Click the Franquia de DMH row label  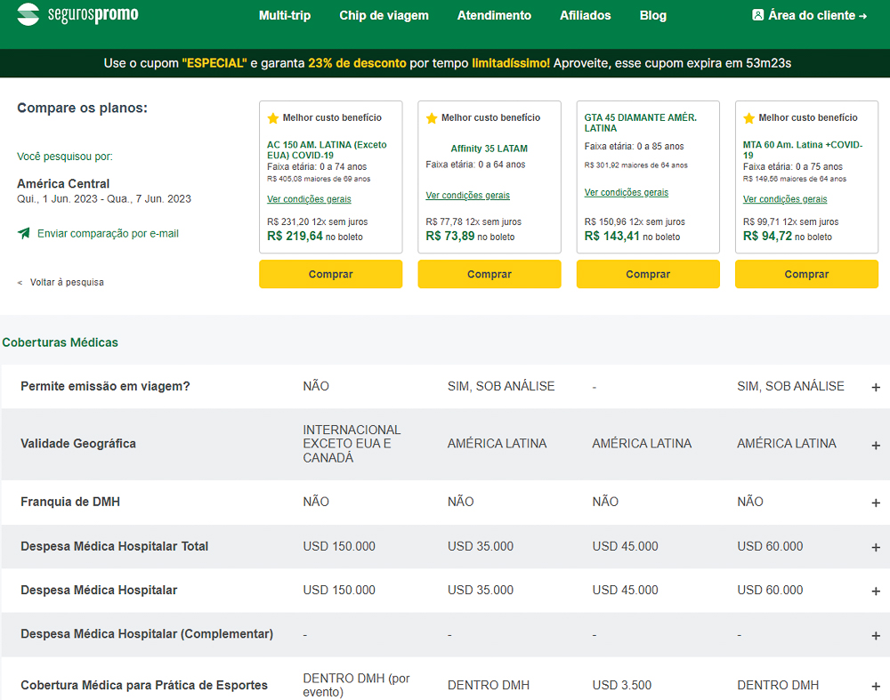[70, 502]
